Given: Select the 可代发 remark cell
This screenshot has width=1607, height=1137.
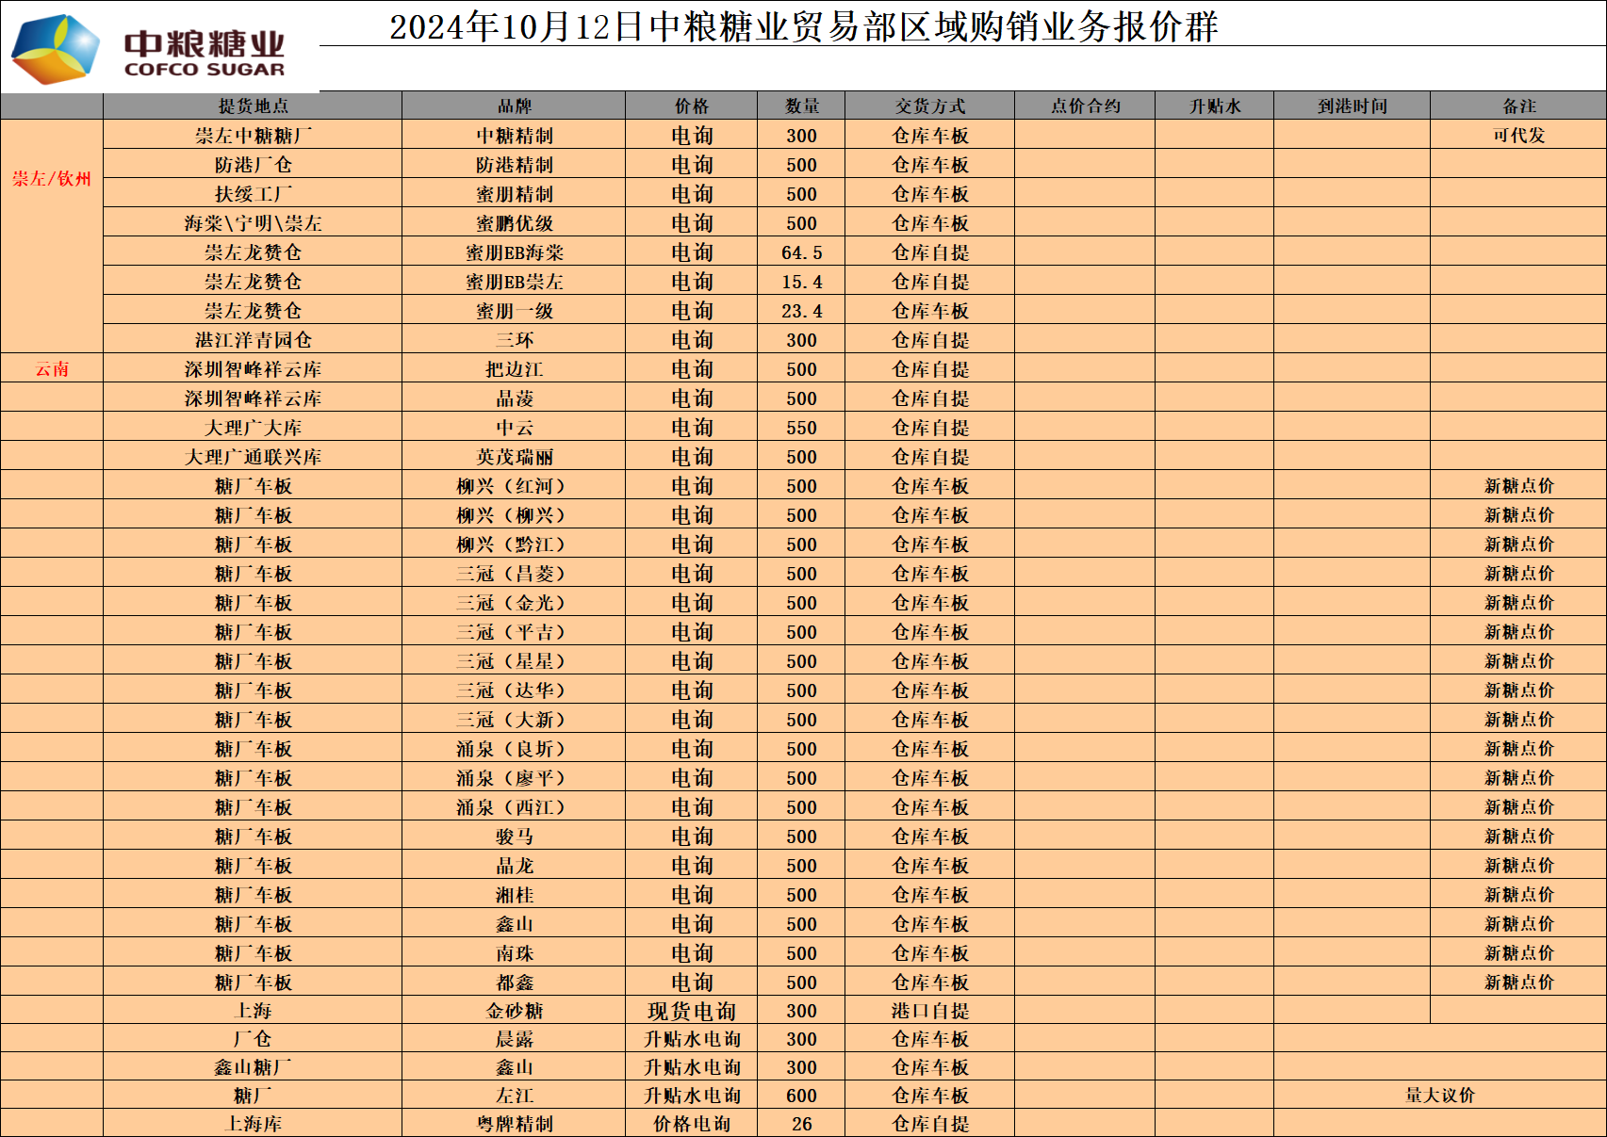Looking at the screenshot, I should coord(1518,136).
